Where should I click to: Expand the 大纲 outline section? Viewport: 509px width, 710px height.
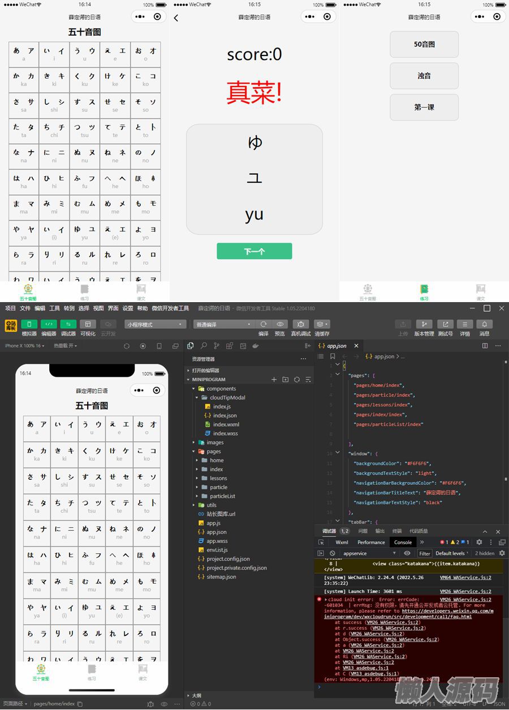click(x=196, y=695)
